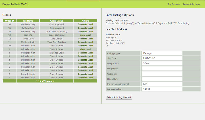Generate label for order 10

[85, 46]
